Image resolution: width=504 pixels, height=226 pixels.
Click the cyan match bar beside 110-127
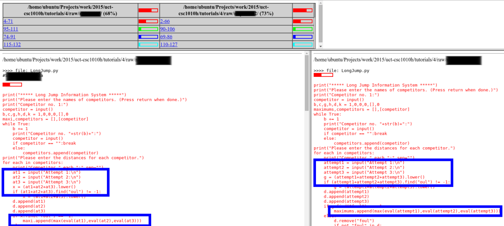tap(303, 44)
